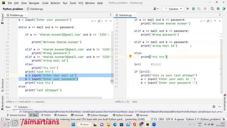
Task: Change UTF-8 file encoding in status bar
Action: pyautogui.click(x=169, y=119)
